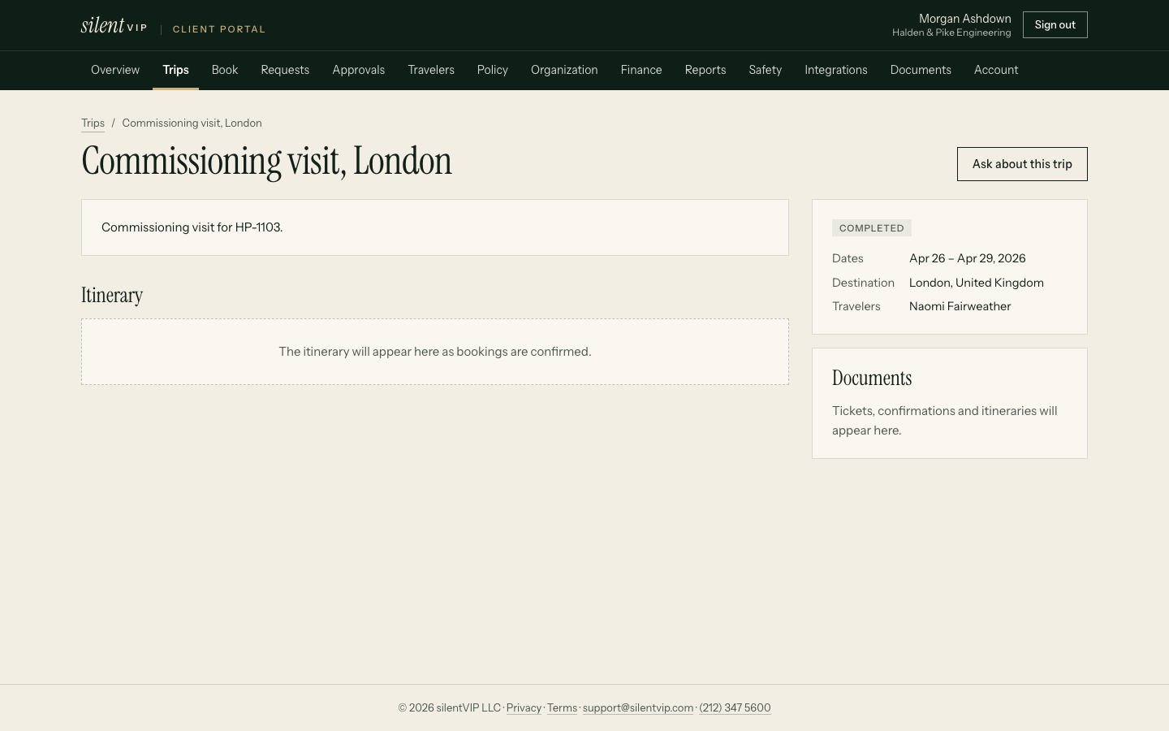Open the Travelers tab

(x=431, y=70)
